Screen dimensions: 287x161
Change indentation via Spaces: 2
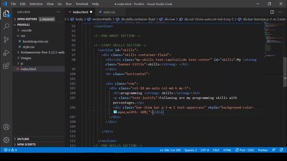pyautogui.click(x=191, y=150)
